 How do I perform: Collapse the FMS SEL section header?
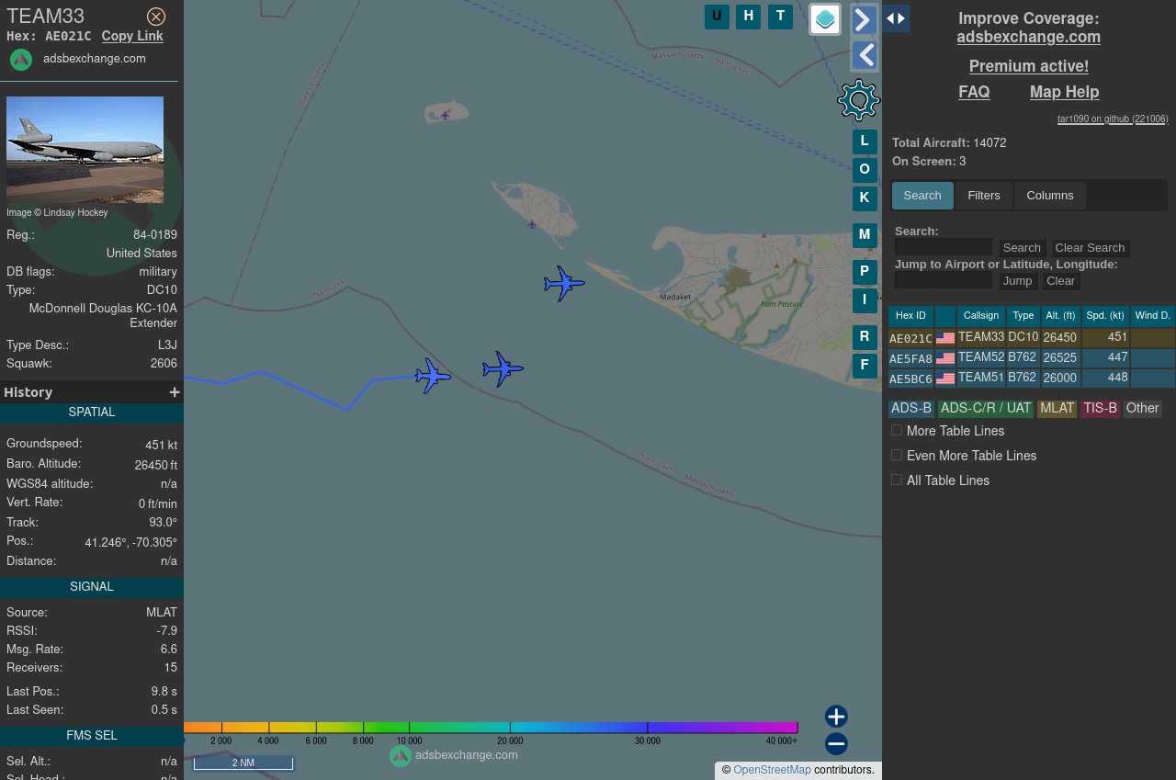tap(92, 737)
